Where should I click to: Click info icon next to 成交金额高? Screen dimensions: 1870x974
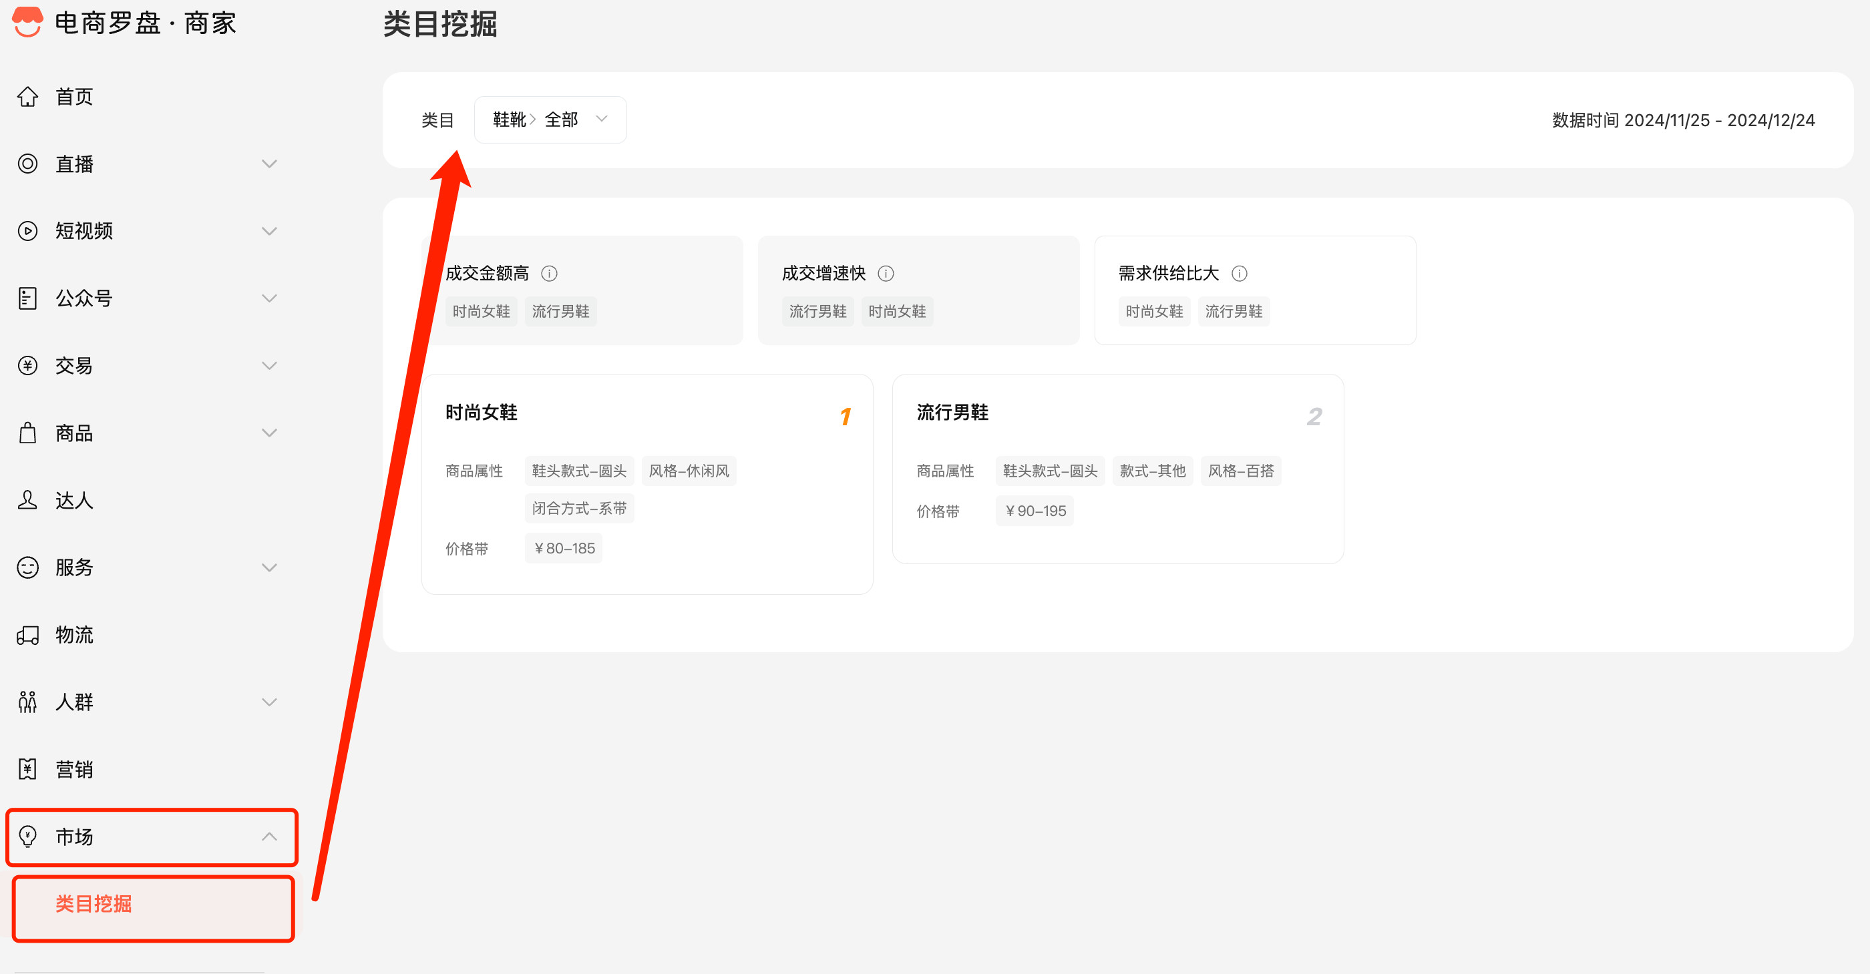coord(550,274)
